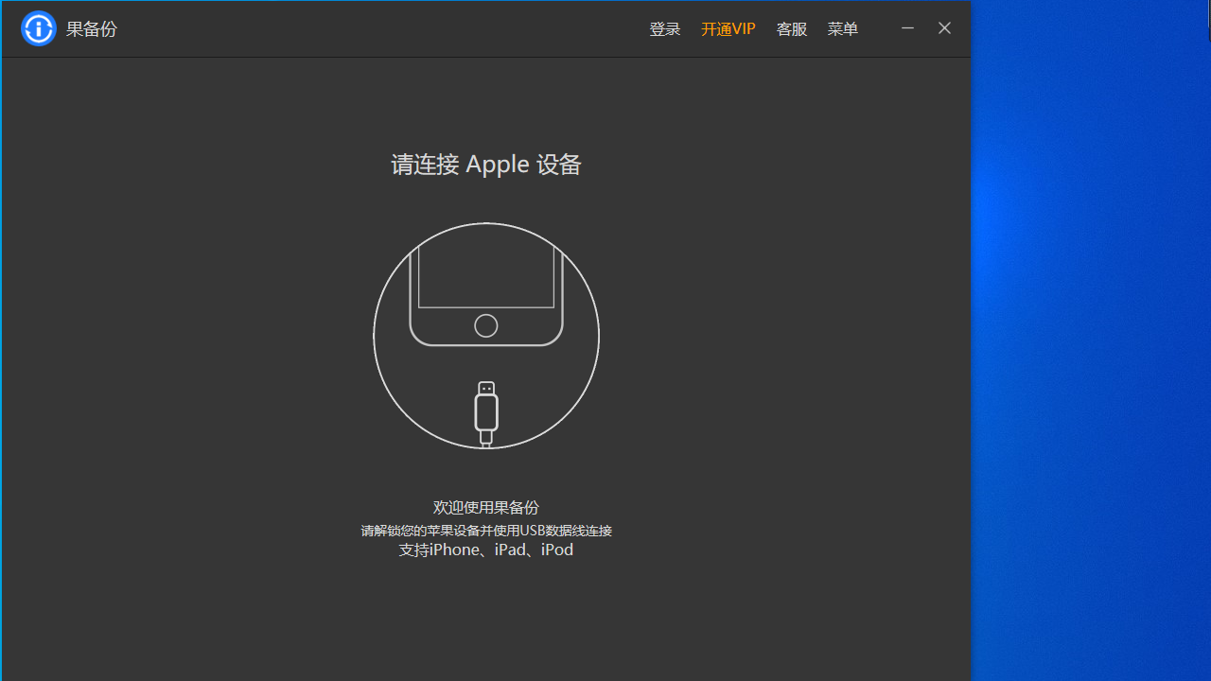Click the USB connection instruction line

pyautogui.click(x=485, y=531)
